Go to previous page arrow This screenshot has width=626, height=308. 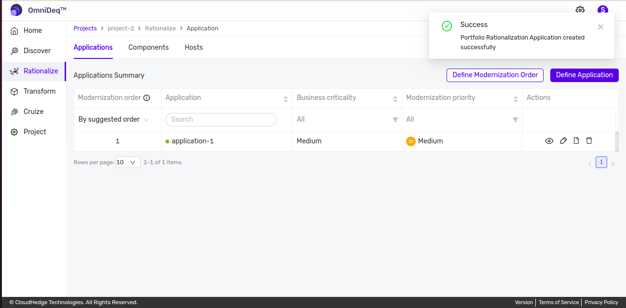pyautogui.click(x=589, y=164)
